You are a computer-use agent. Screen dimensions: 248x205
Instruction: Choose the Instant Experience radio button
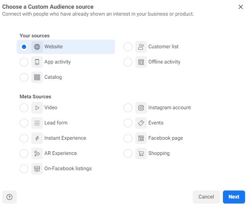(x=24, y=138)
